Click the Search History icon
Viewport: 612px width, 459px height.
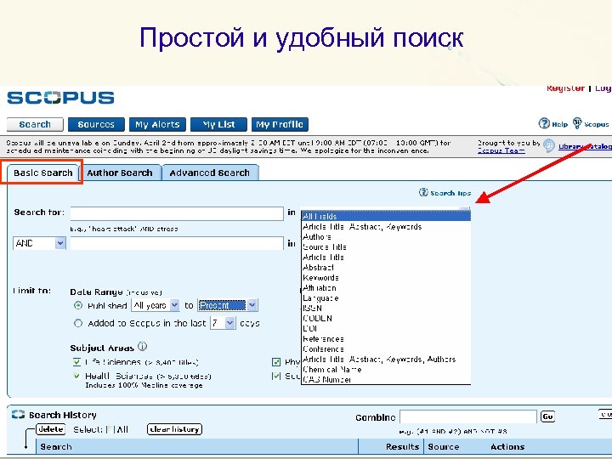click(18, 415)
